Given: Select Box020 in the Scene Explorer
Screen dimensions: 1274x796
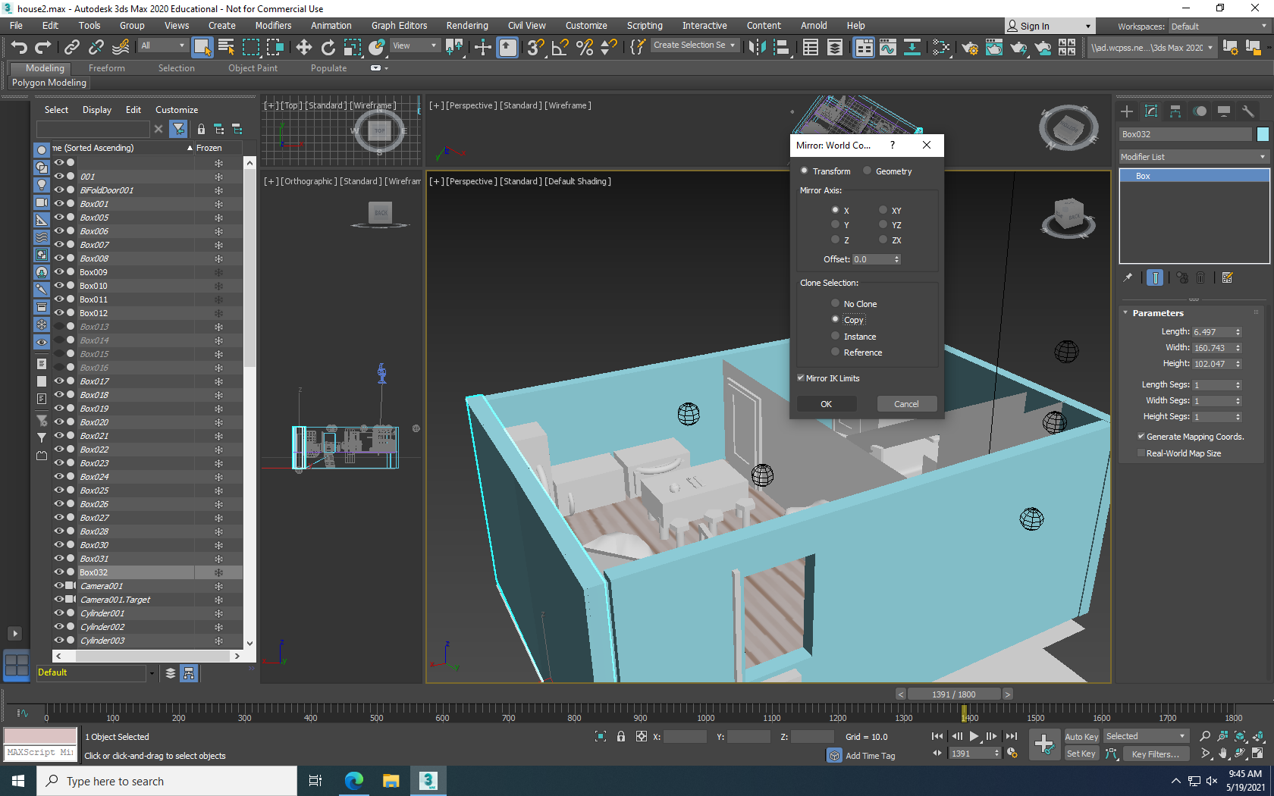Looking at the screenshot, I should (x=93, y=422).
